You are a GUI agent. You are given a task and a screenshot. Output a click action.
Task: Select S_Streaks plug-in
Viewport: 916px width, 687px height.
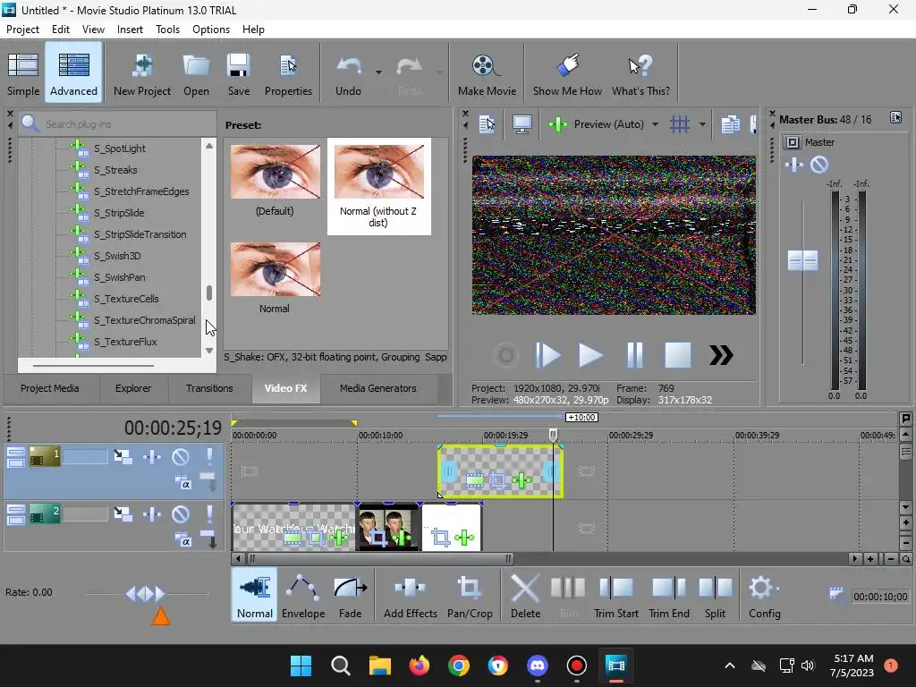click(x=115, y=170)
